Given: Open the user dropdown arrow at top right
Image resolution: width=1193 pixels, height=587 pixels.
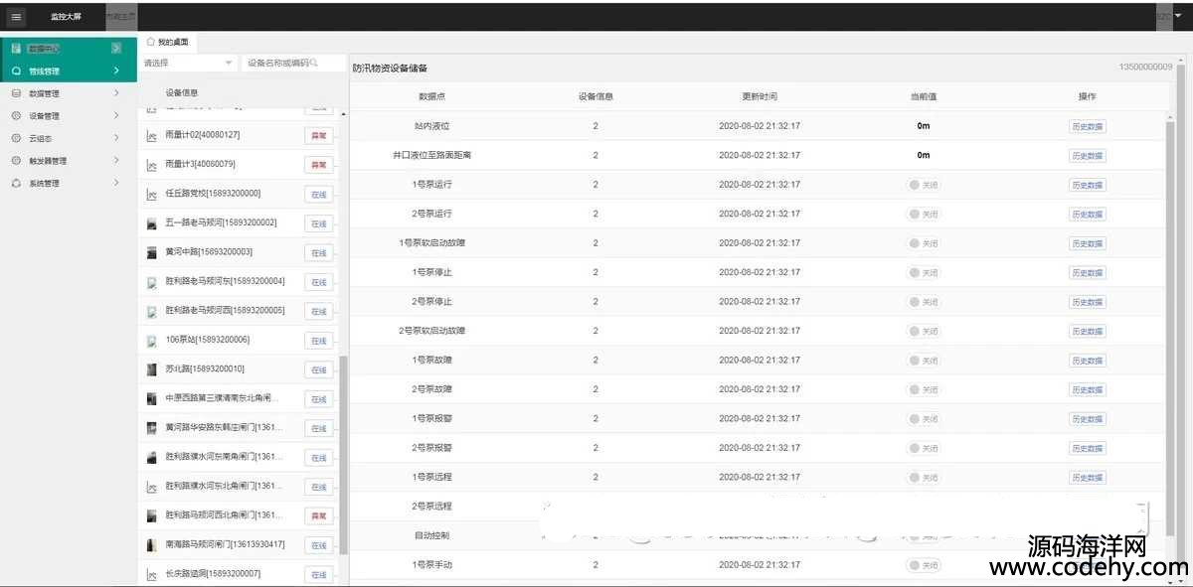Looking at the screenshot, I should 1178,16.
